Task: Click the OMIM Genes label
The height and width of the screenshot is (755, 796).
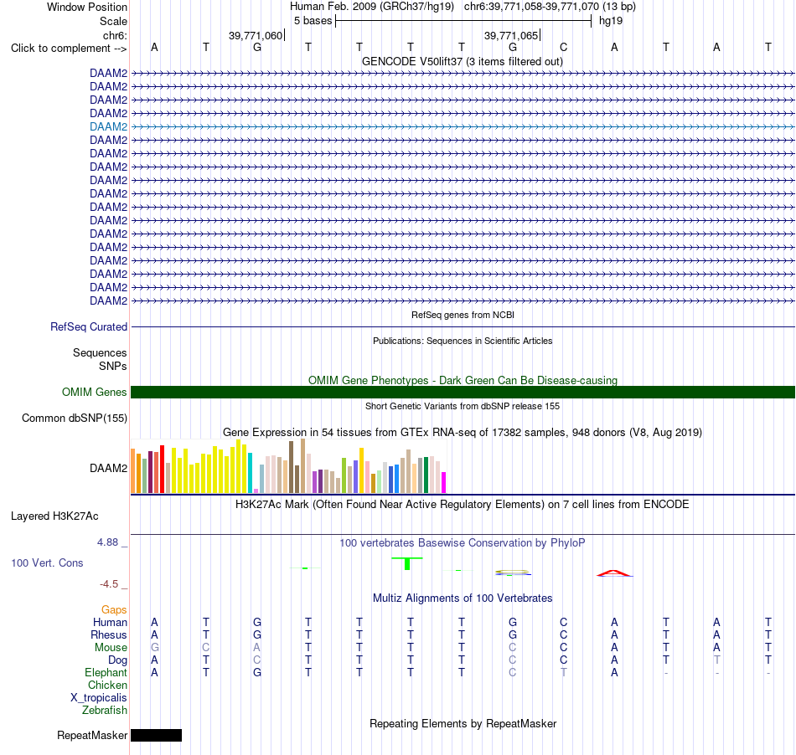Action: (94, 392)
